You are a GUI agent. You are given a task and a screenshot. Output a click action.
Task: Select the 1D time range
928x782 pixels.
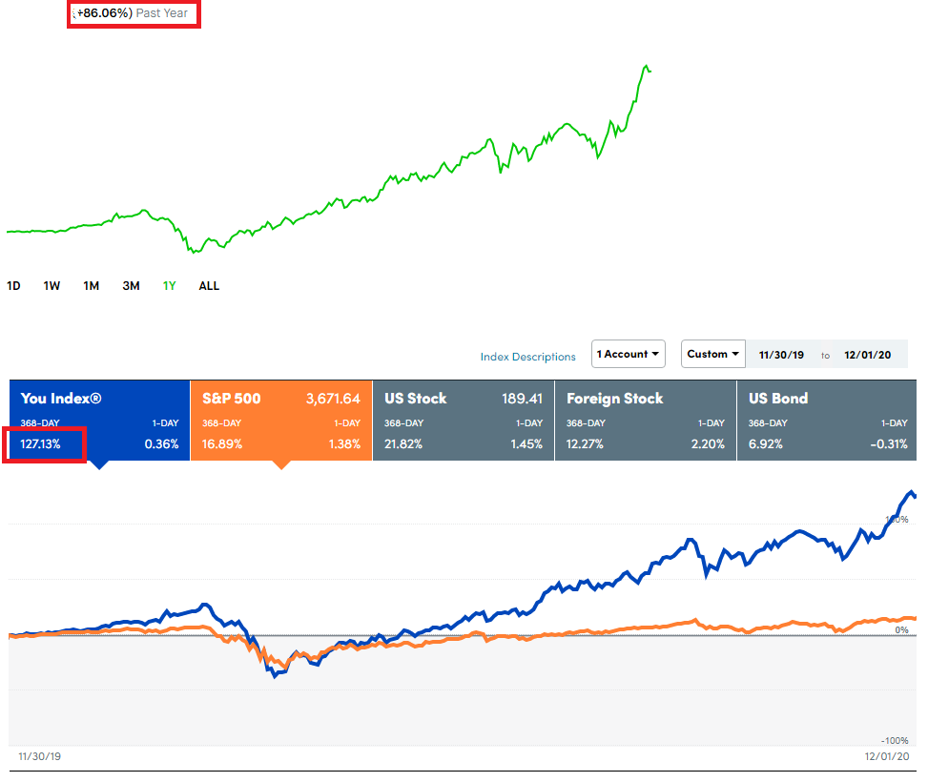tap(13, 286)
